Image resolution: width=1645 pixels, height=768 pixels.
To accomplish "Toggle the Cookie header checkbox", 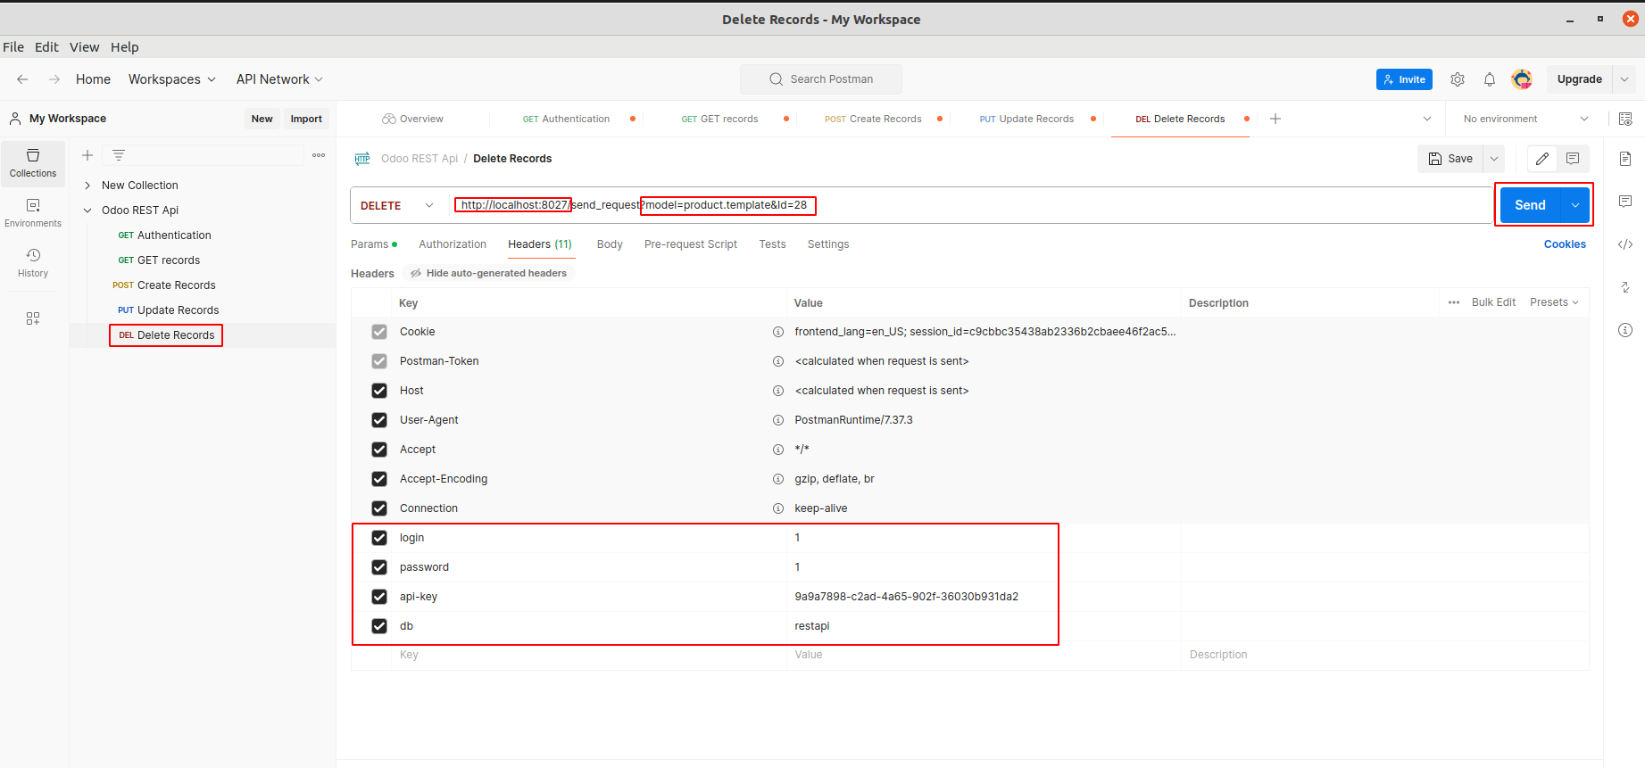I will click(x=379, y=332).
